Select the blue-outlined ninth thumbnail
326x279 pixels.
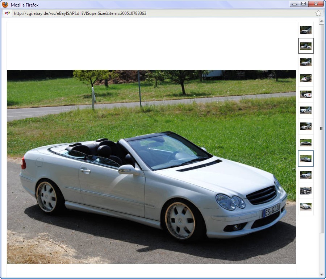point(306,158)
